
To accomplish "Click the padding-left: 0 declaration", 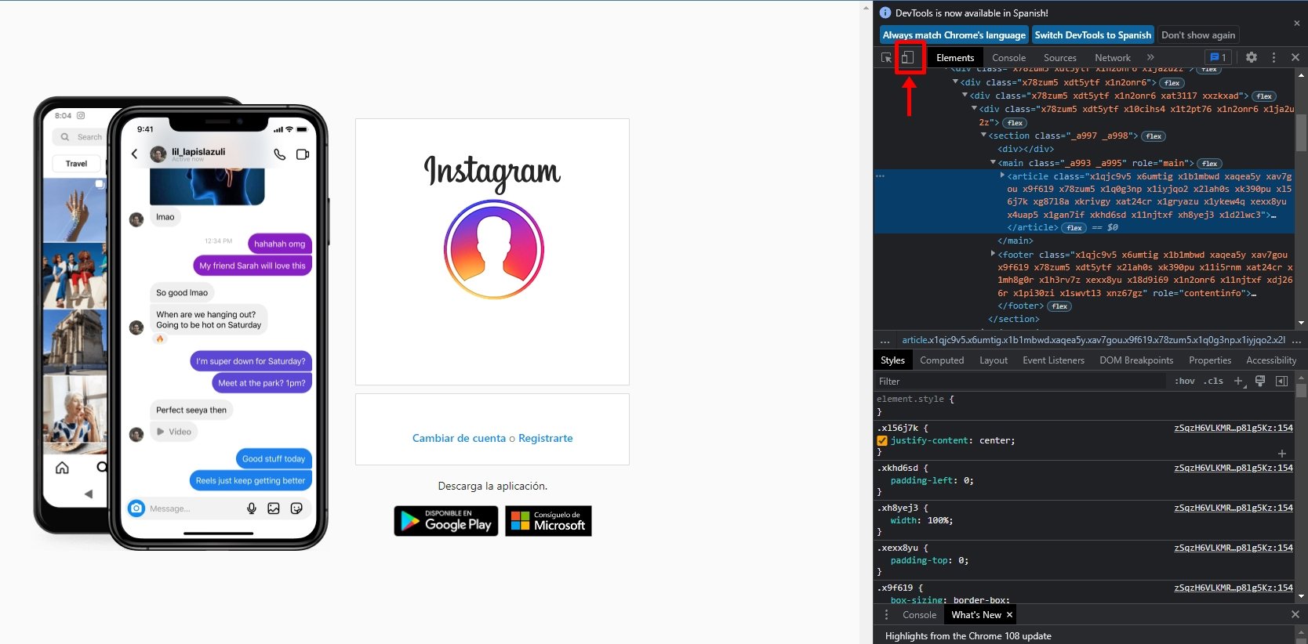I will tap(932, 481).
